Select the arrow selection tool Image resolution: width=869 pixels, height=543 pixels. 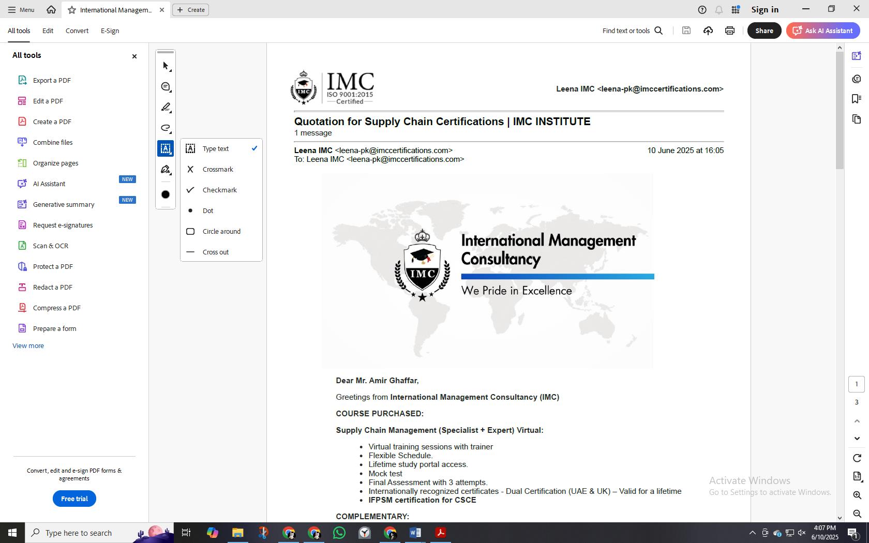(166, 66)
